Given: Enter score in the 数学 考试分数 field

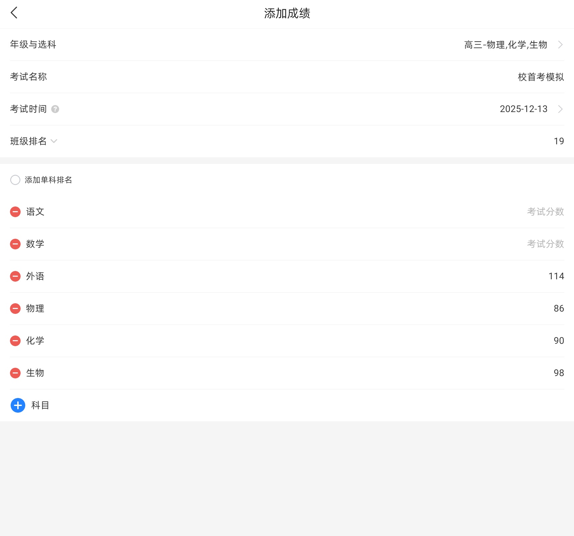Looking at the screenshot, I should pos(545,244).
